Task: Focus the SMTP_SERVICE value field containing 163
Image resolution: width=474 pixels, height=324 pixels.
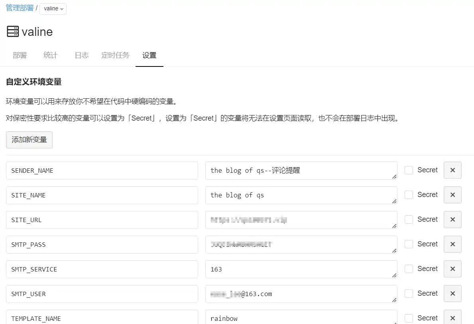Action: (301, 269)
